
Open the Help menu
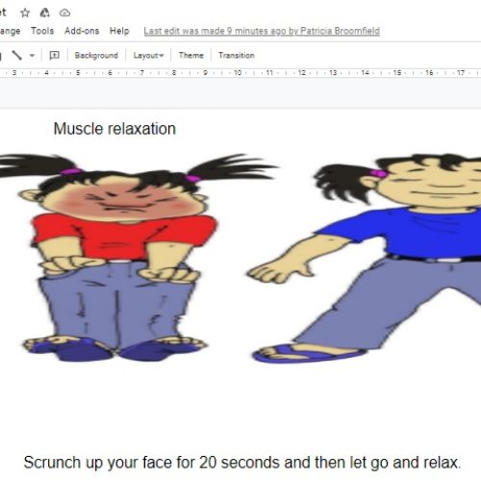pyautogui.click(x=119, y=31)
